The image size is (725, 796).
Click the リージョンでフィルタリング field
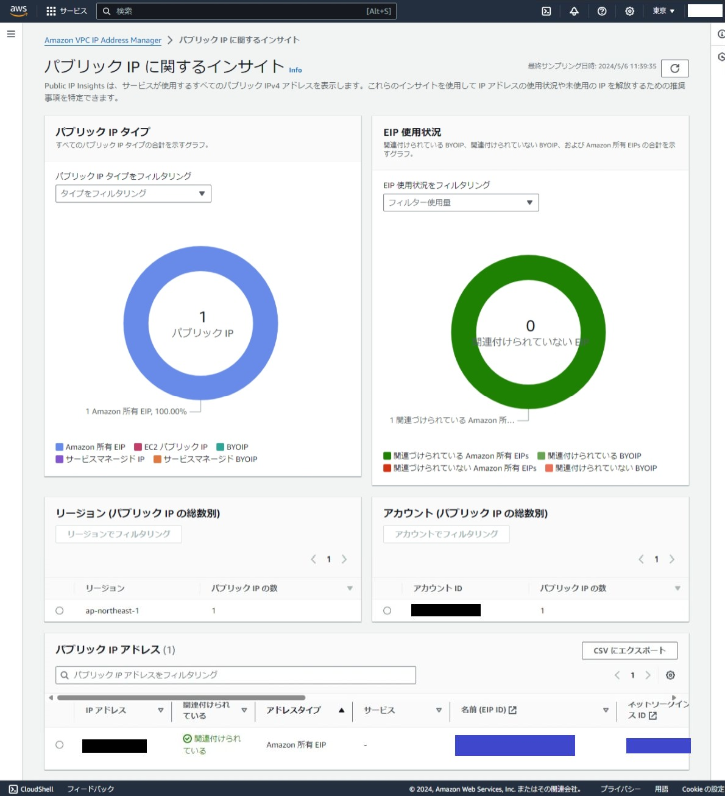(119, 534)
